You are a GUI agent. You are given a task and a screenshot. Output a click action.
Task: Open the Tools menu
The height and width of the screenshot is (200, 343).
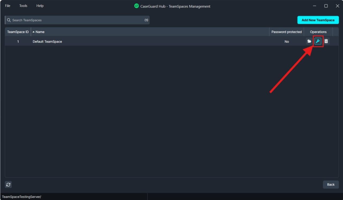[x=23, y=6]
